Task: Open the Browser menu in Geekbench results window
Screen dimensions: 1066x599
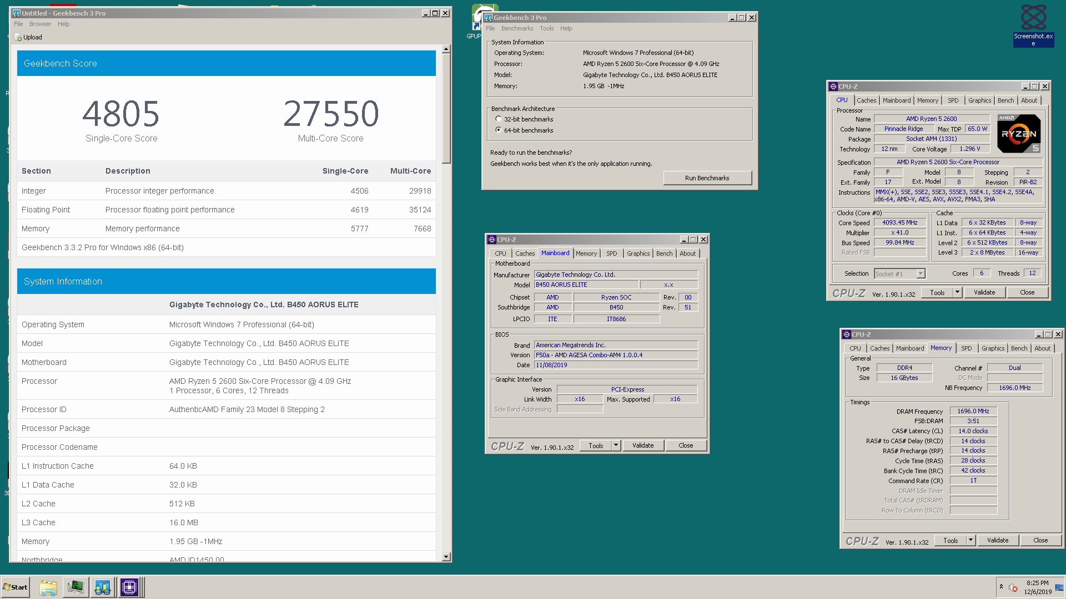Action: pos(40,24)
